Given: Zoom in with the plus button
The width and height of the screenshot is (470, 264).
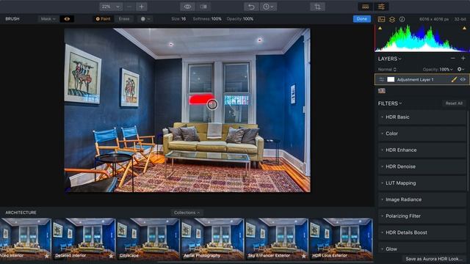Looking at the screenshot, I should coord(142,7).
